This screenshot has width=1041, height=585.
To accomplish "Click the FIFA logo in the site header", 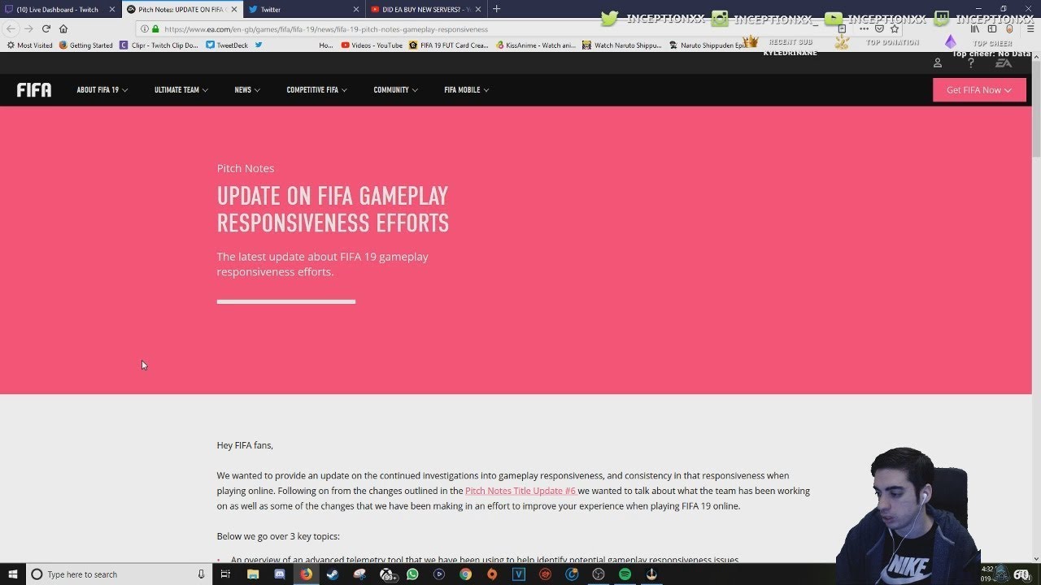I will coord(34,89).
